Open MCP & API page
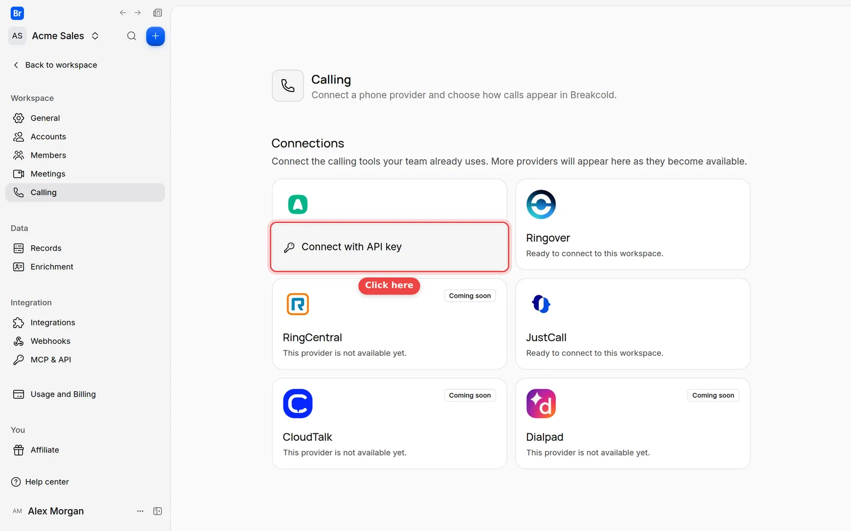The image size is (851, 531). click(85, 359)
